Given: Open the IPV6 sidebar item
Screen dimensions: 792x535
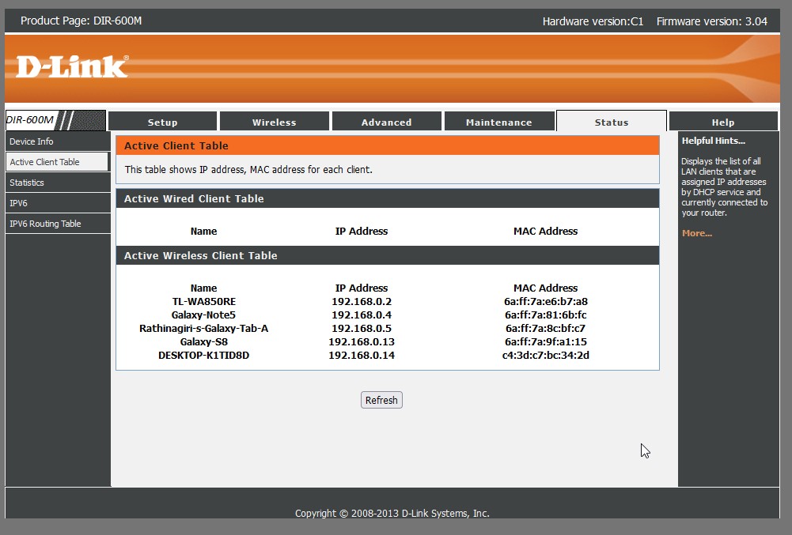Looking at the screenshot, I should tap(19, 203).
